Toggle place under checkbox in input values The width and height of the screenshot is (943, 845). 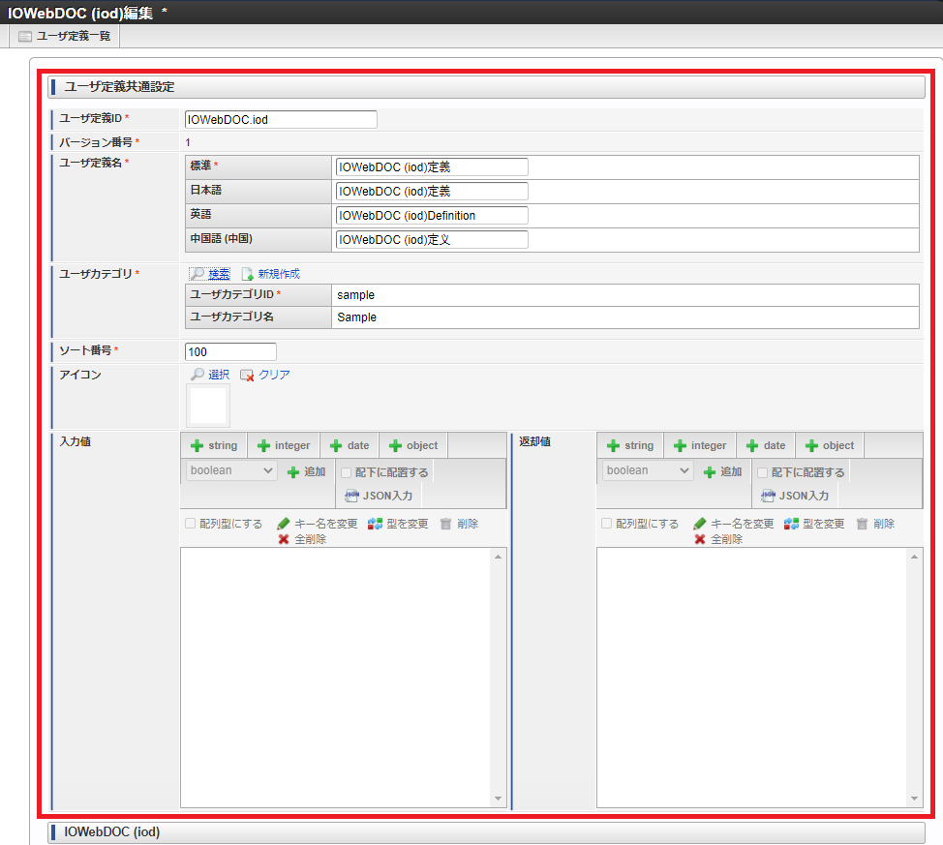coord(347,472)
